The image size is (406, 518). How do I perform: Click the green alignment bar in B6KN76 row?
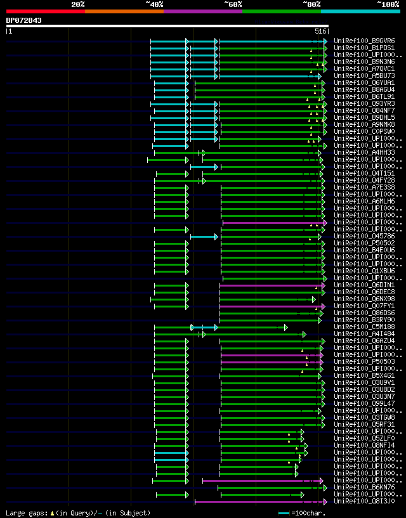pyautogui.click(x=271, y=488)
